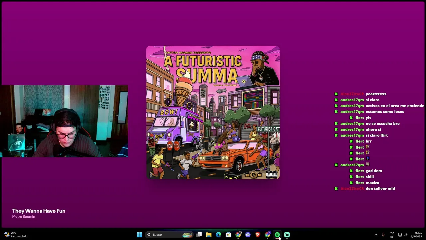Screen dimensions: 426x240
Task: Click chat message 'ahora si'
Action: 373,129
